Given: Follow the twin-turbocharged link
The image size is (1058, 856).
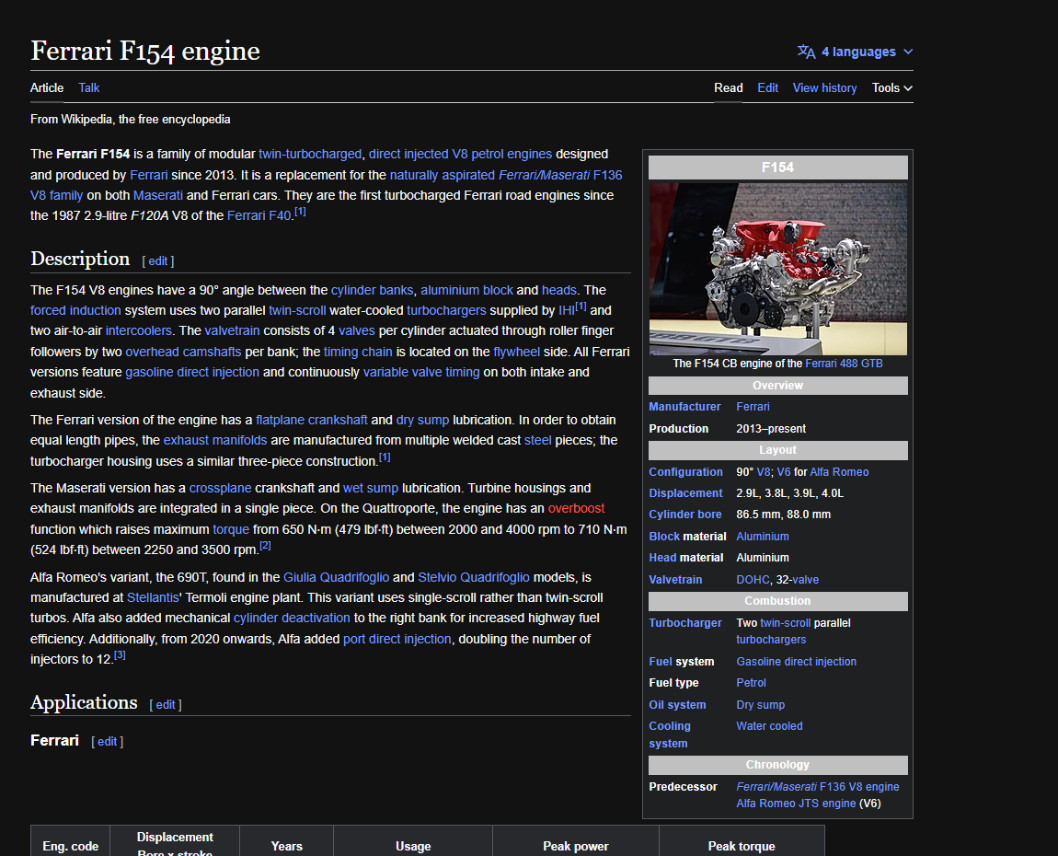Looking at the screenshot, I should pyautogui.click(x=310, y=154).
